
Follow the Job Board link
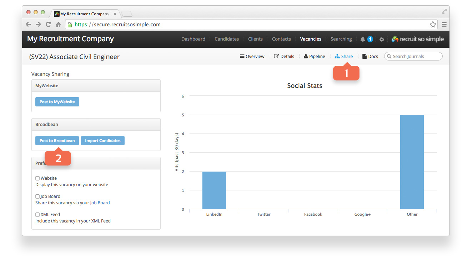100,203
